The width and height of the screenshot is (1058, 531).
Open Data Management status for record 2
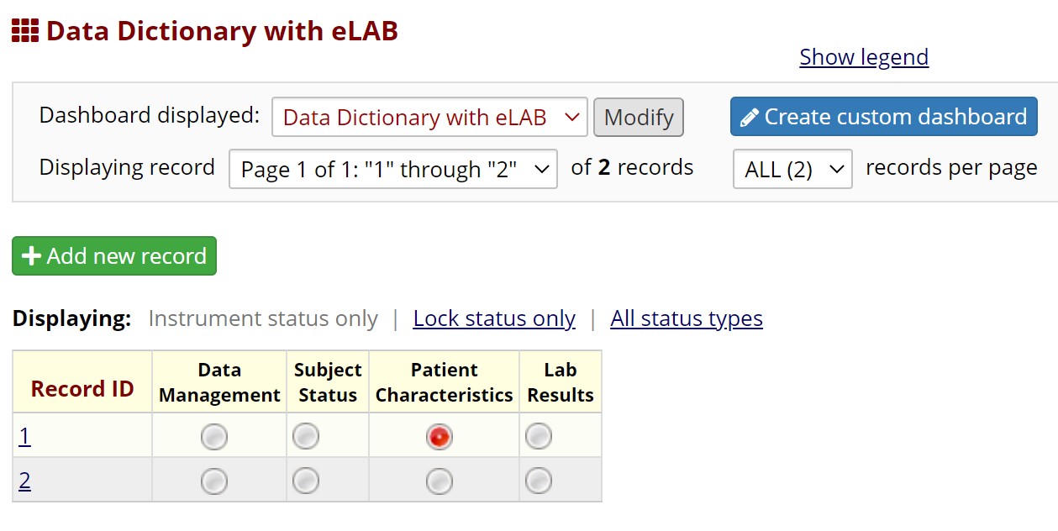[215, 481]
